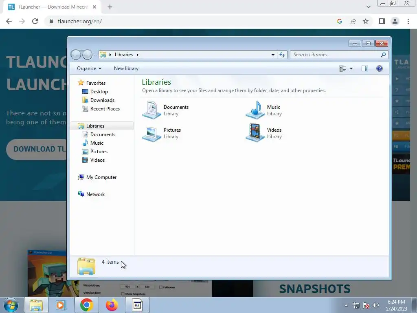Click the Action Center flag icon

366,305
